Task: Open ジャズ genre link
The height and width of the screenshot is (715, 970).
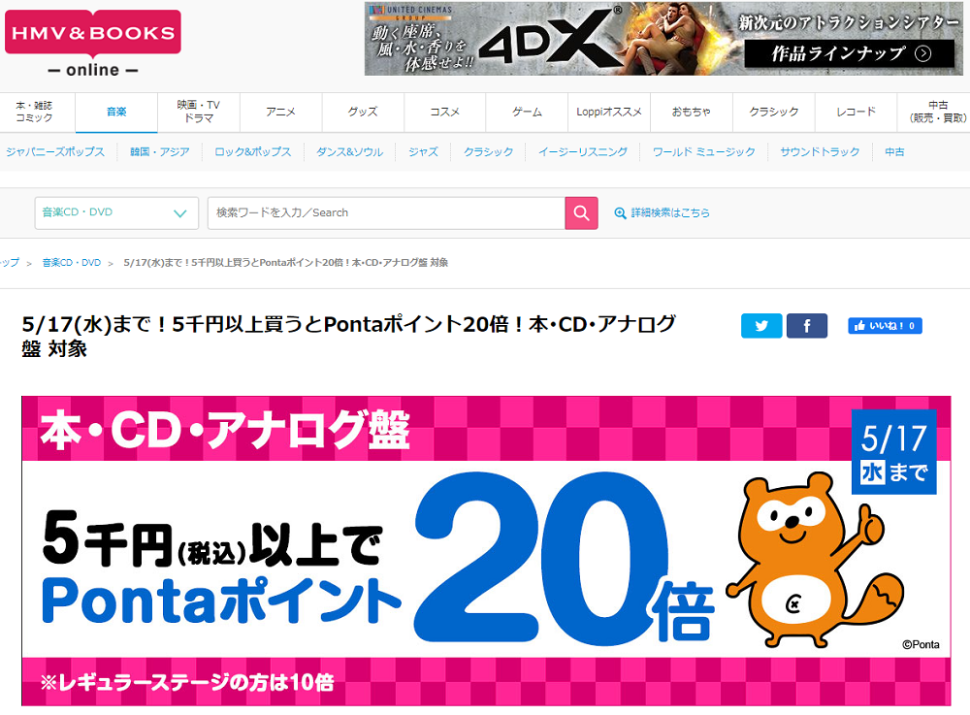Action: point(423,151)
